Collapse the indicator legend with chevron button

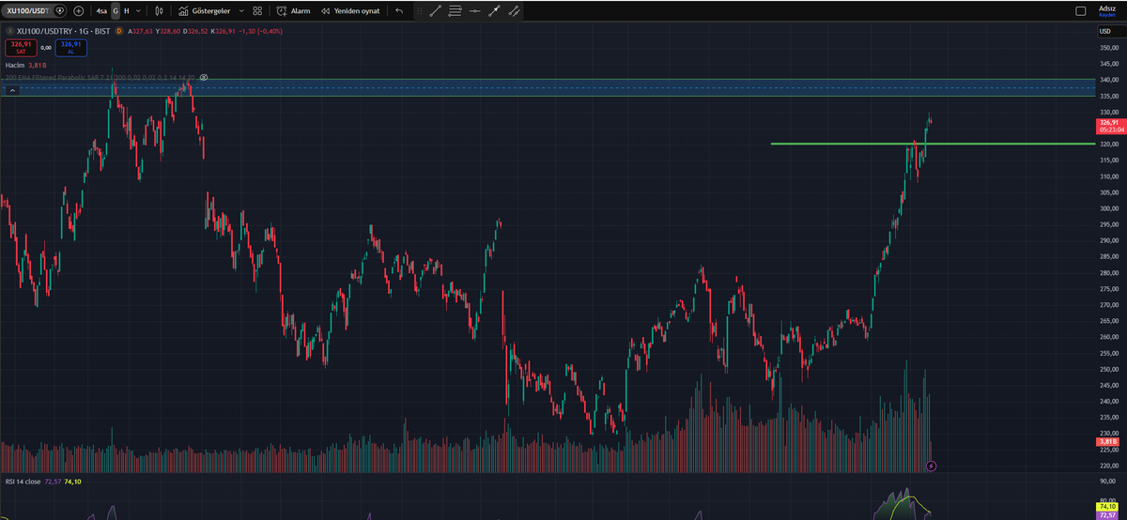(13, 90)
